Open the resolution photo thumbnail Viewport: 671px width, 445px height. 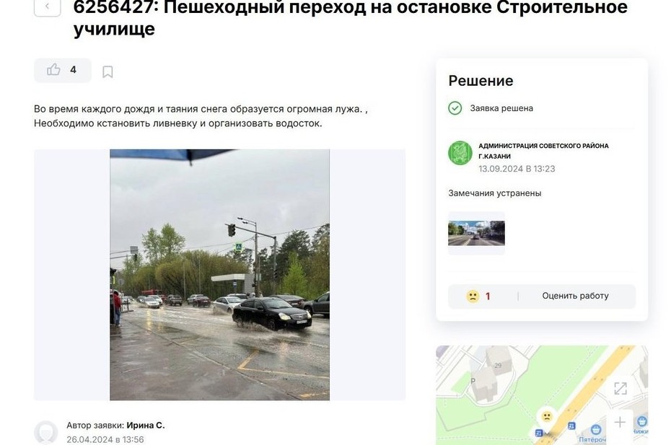(476, 233)
